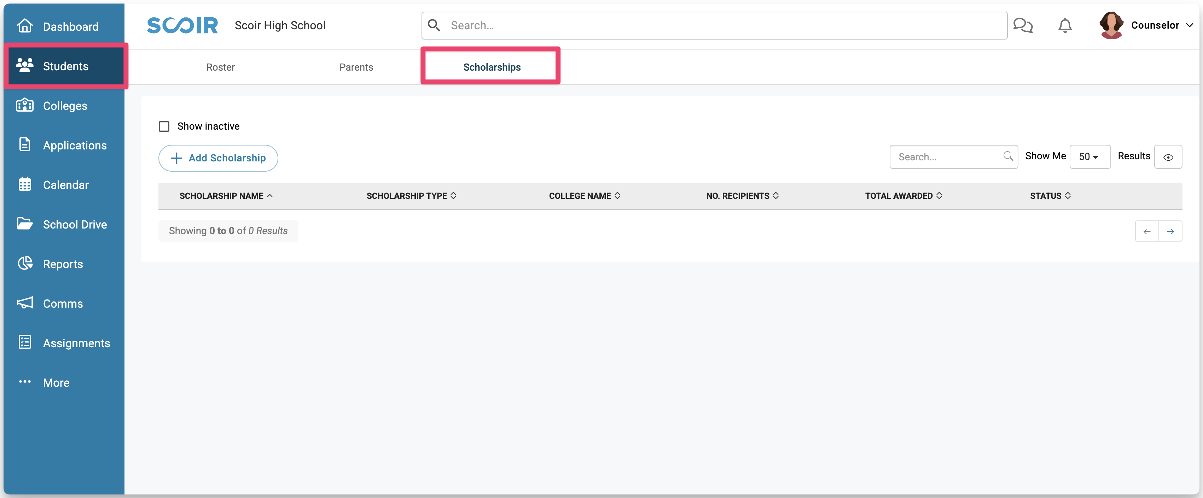The height and width of the screenshot is (498, 1203).
Task: Switch to the Parents tab
Action: point(356,67)
